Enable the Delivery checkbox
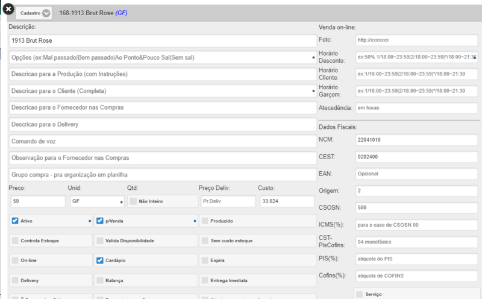This screenshot has width=482, height=299. 14,280
